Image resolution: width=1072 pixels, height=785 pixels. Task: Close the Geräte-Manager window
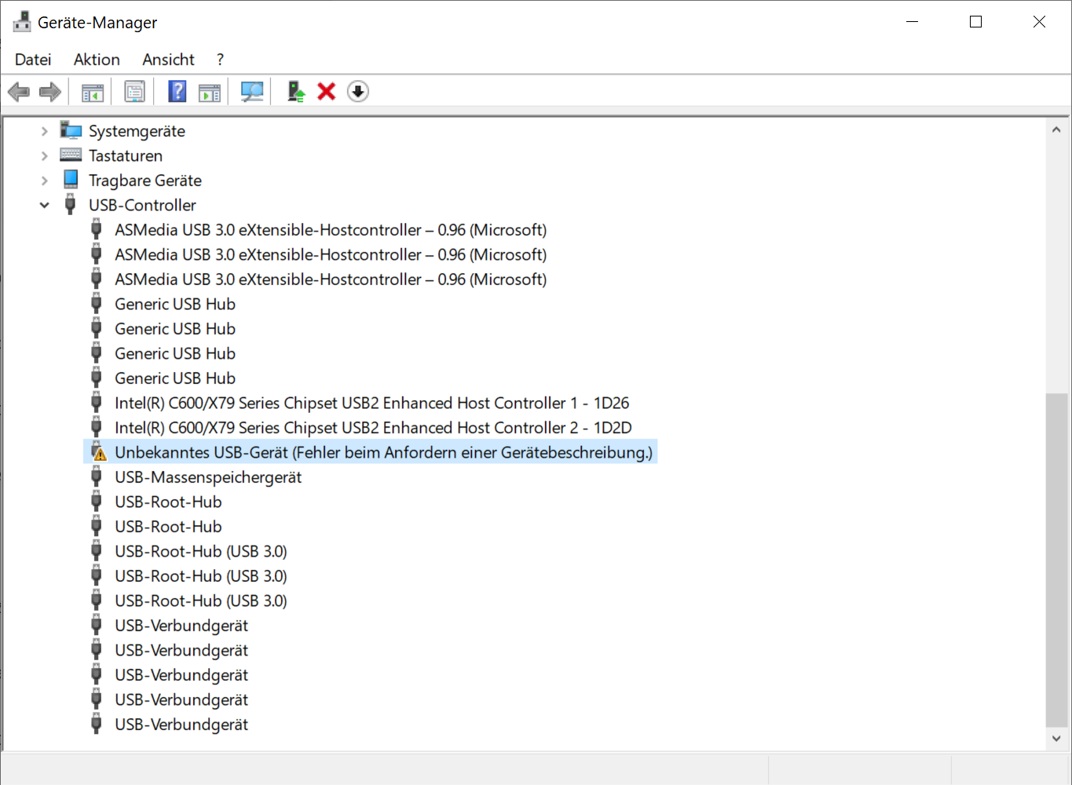[x=1039, y=22]
